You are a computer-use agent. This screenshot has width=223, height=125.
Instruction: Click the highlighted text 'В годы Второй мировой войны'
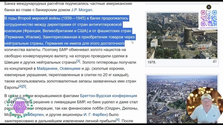click(x=32, y=18)
